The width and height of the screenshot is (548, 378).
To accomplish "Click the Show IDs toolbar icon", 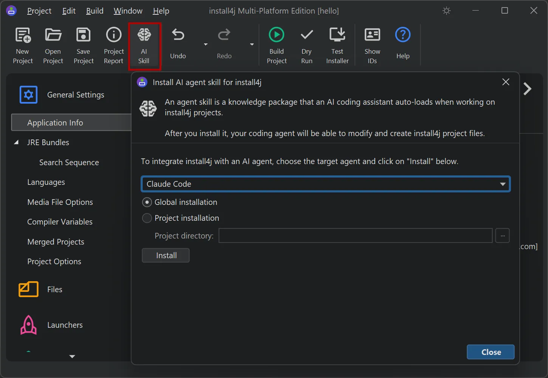I will pos(372,35).
